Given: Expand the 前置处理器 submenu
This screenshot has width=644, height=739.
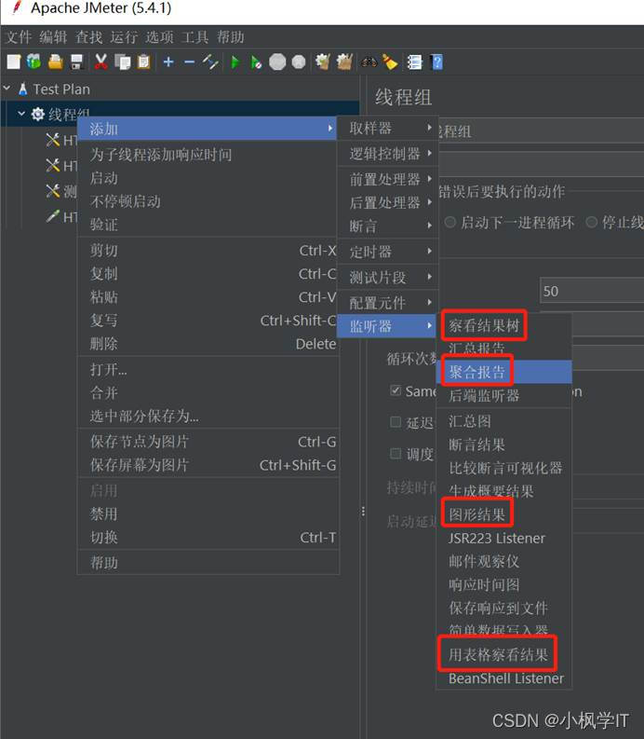Looking at the screenshot, I should pyautogui.click(x=388, y=179).
